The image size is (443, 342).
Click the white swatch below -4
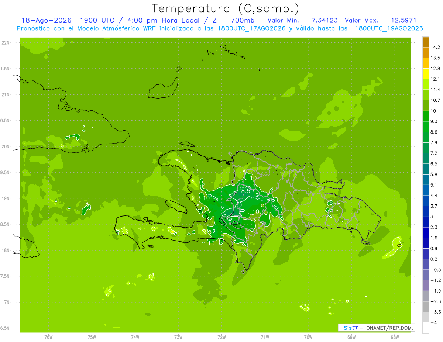426,328
